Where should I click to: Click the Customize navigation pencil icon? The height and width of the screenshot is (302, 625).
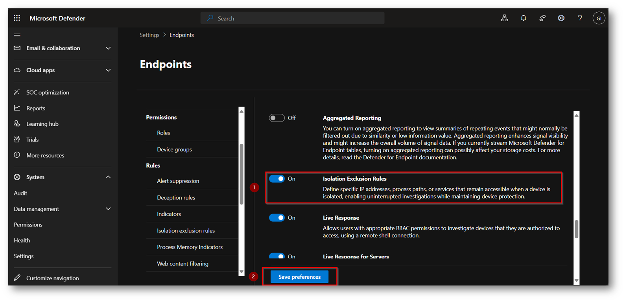[17, 278]
